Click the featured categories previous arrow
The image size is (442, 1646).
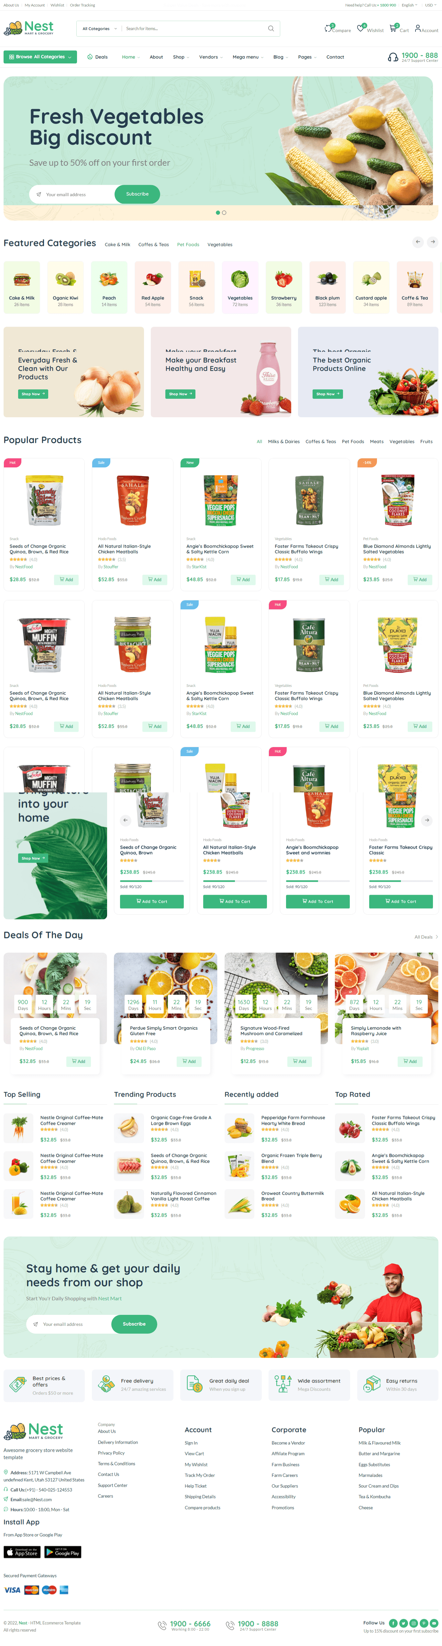[x=418, y=241]
